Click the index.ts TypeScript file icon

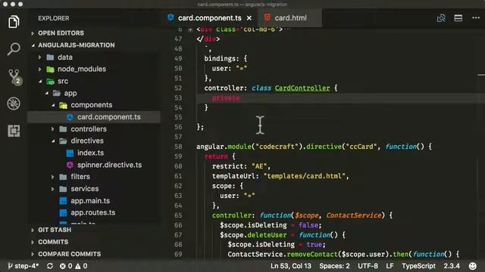click(x=70, y=153)
